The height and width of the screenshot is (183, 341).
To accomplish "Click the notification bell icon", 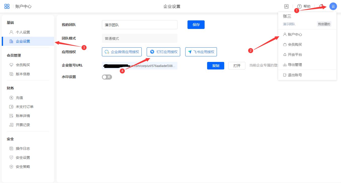I will (x=321, y=7).
